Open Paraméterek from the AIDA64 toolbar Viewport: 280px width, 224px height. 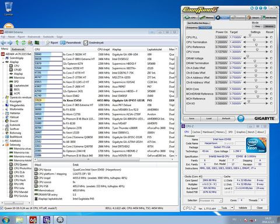click(71, 43)
